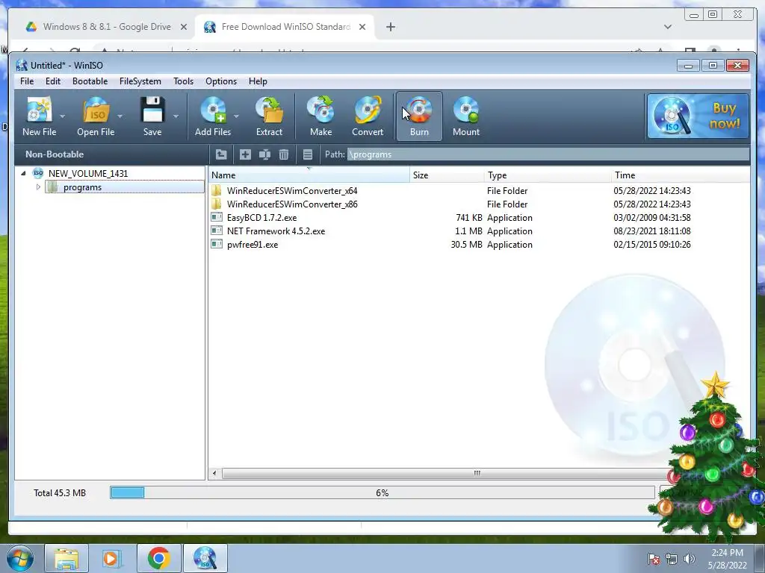Open the File menu
The image size is (765, 573).
[27, 81]
